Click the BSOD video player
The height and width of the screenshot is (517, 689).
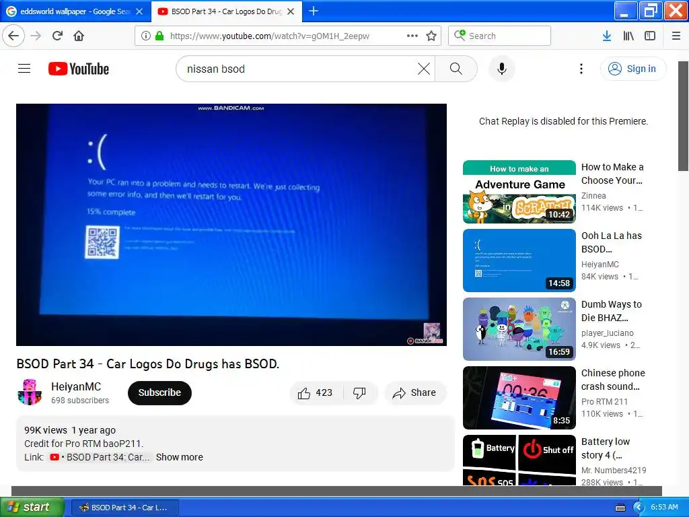(x=231, y=225)
